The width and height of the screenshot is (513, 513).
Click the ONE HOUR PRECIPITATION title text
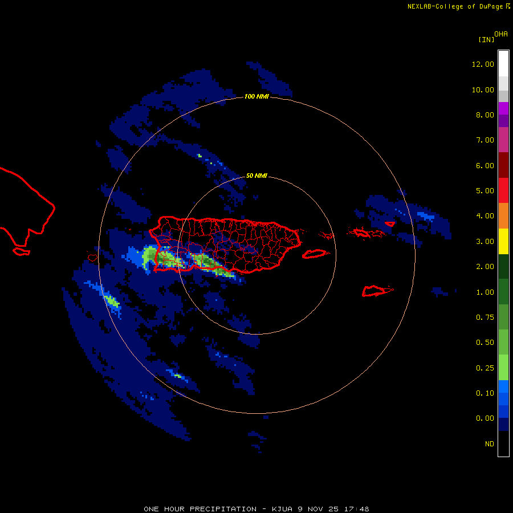tap(200, 509)
